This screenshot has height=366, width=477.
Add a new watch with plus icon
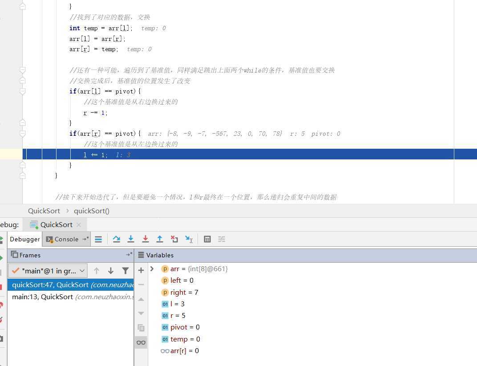click(x=141, y=270)
